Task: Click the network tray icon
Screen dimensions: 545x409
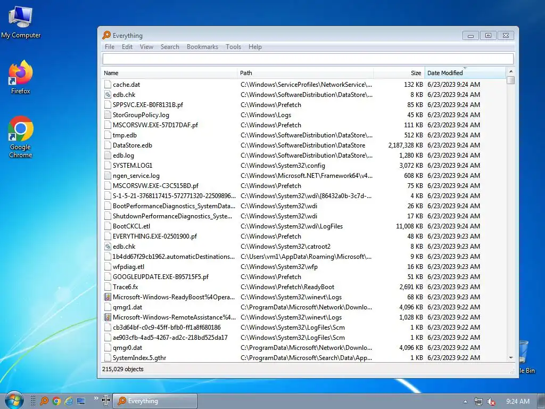Action: 478,402
